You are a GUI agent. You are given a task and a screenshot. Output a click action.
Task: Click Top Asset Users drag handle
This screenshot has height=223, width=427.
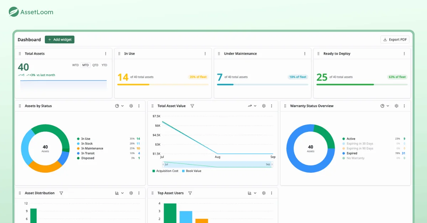(x=153, y=193)
